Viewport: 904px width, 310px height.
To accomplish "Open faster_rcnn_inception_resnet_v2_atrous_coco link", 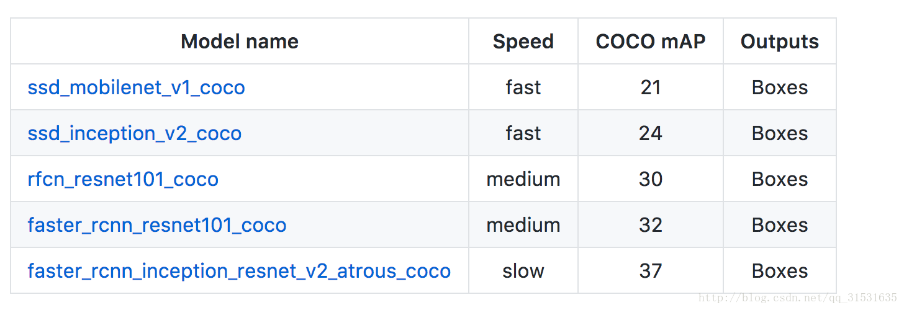I will tap(239, 271).
